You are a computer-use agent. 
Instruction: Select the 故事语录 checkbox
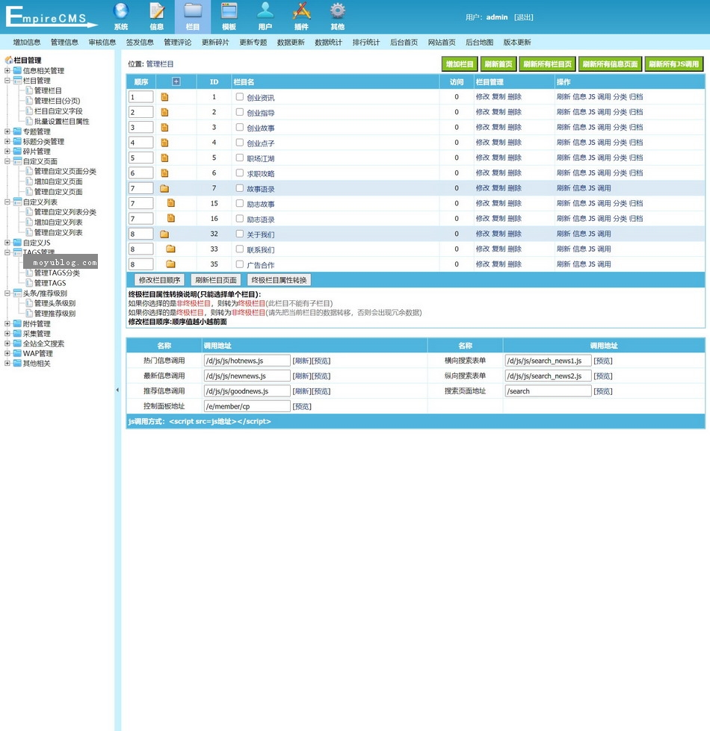coord(240,188)
